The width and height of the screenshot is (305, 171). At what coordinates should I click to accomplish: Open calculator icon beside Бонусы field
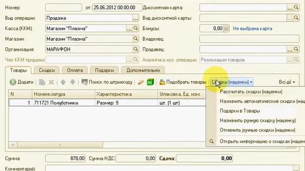[x=226, y=28]
